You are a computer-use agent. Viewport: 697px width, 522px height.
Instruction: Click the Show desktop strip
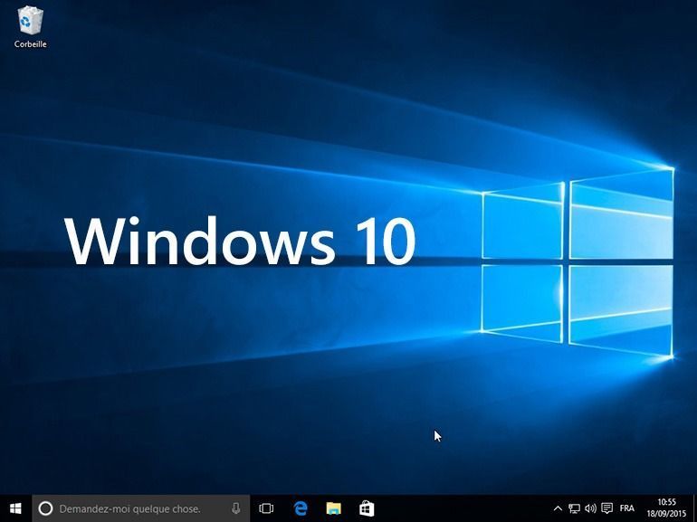[x=694, y=508]
